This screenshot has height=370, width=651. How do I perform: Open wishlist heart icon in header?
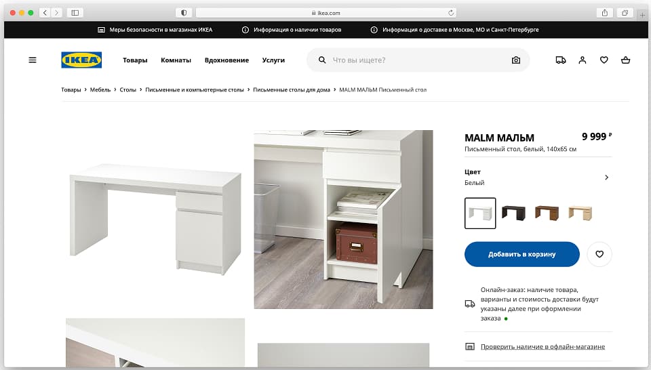(x=604, y=60)
